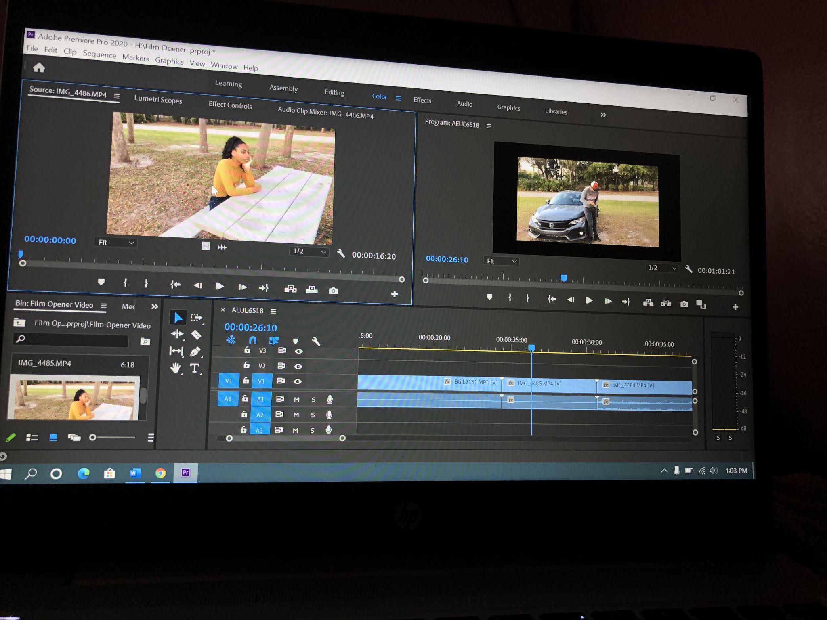Open the File menu
Viewport: 827px width, 620px height.
click(x=32, y=48)
